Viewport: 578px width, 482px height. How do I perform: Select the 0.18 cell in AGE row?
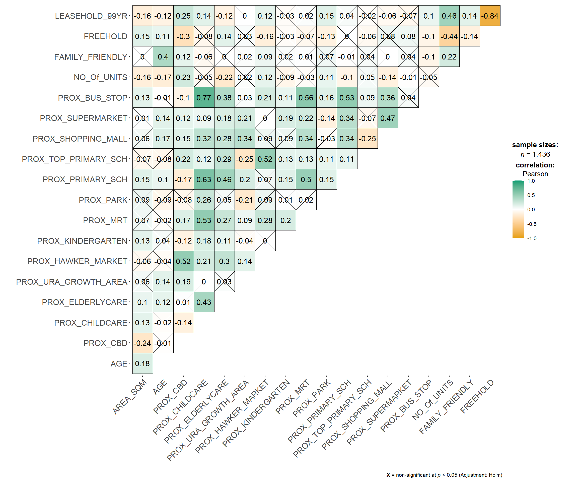(142, 364)
